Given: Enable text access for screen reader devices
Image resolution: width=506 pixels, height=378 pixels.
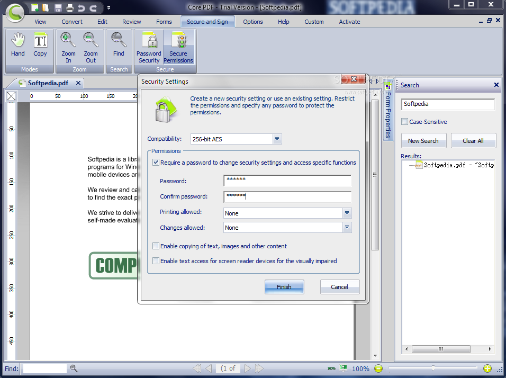Looking at the screenshot, I should (x=156, y=261).
